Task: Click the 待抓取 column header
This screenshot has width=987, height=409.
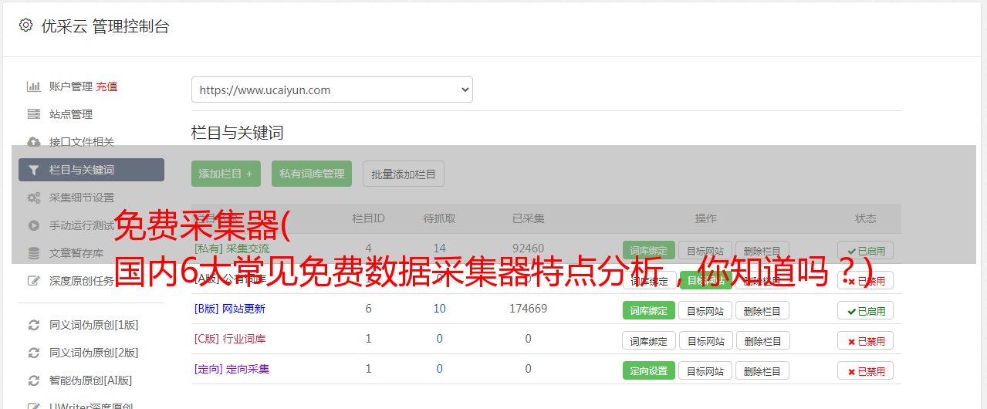Action: 439,218
